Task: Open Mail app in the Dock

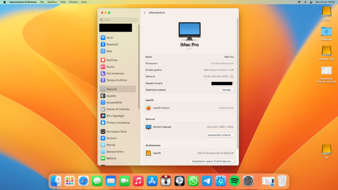Action: 111,181
